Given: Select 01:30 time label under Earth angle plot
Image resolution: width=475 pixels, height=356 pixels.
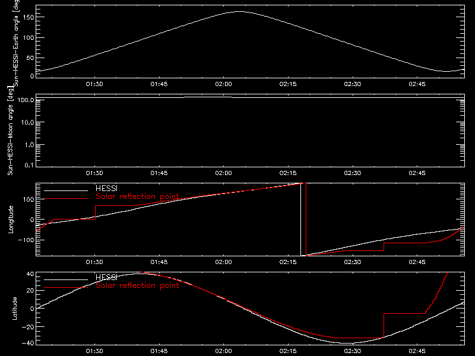Looking at the screenshot, I should (x=94, y=84).
